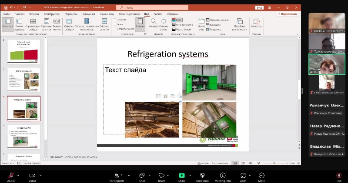348x183 pixels.
Task: Open the Анимация ribbon tab
Action: click(x=88, y=14)
